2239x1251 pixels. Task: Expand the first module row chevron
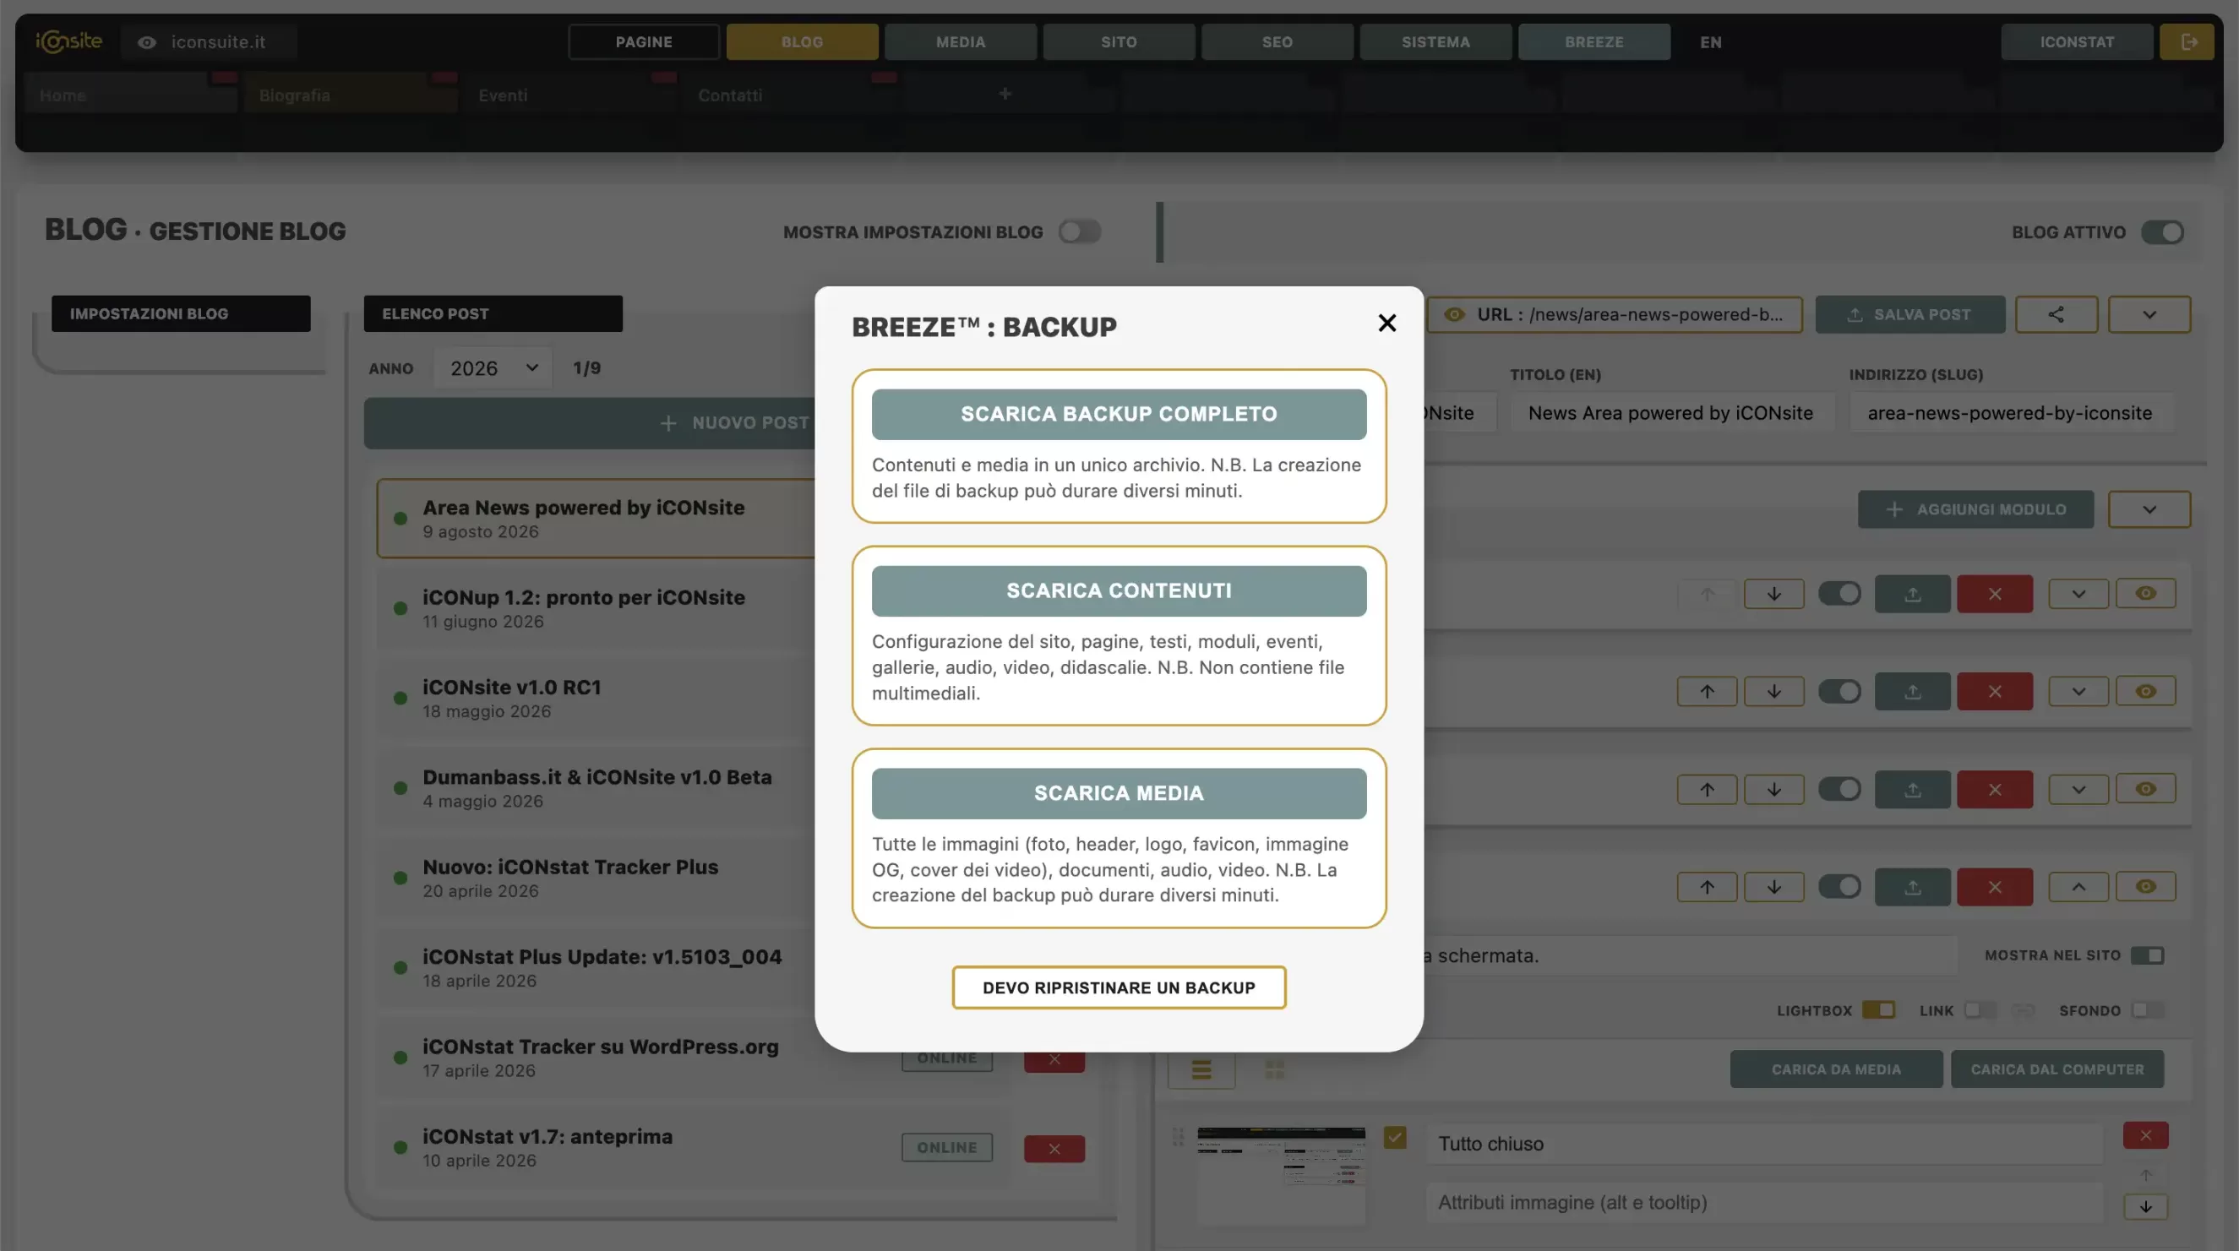pos(2078,594)
